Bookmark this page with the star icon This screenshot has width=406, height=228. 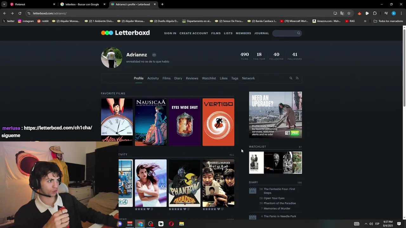349,13
